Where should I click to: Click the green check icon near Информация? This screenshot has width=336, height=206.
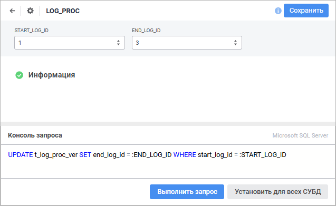tap(20, 75)
